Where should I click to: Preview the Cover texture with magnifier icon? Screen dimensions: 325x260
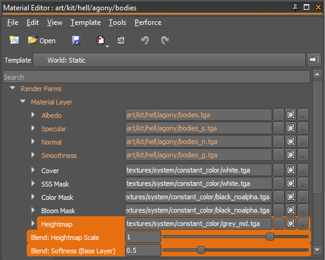point(290,170)
